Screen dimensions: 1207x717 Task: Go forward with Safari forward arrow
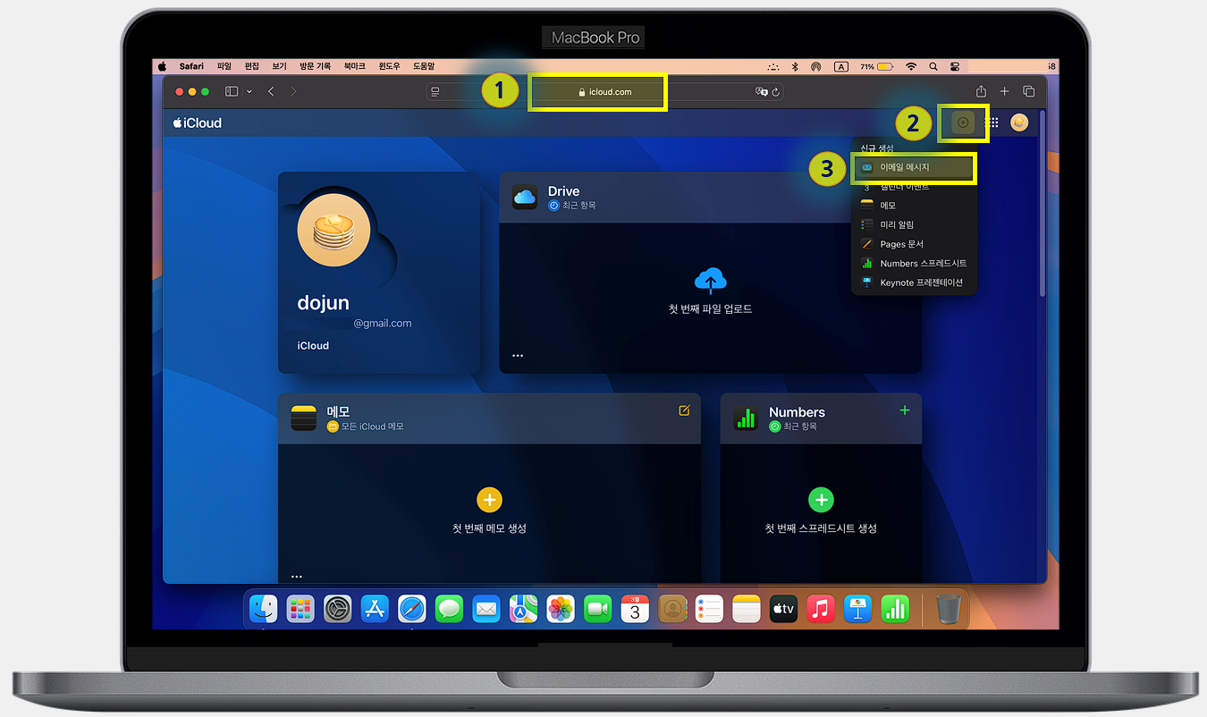coord(294,91)
